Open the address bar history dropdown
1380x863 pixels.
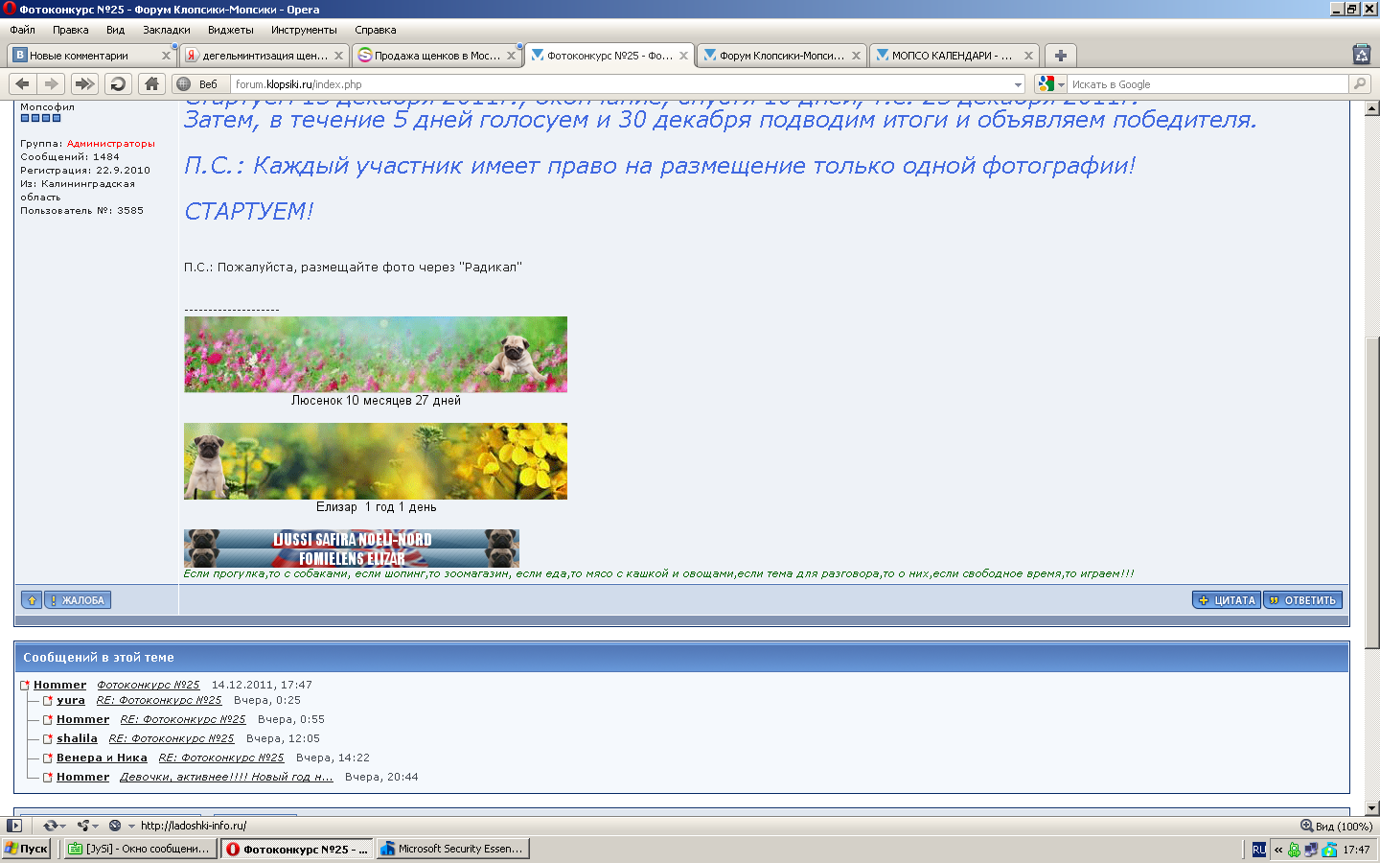click(1018, 84)
